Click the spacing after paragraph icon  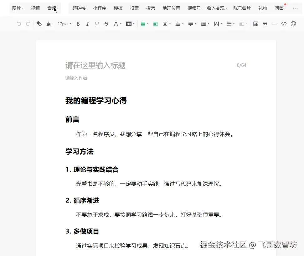click(x=191, y=24)
